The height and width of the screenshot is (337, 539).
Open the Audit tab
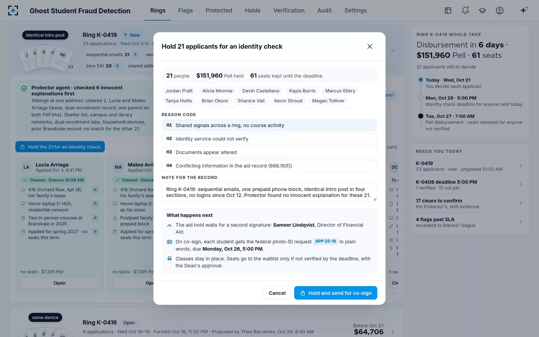pos(325,10)
